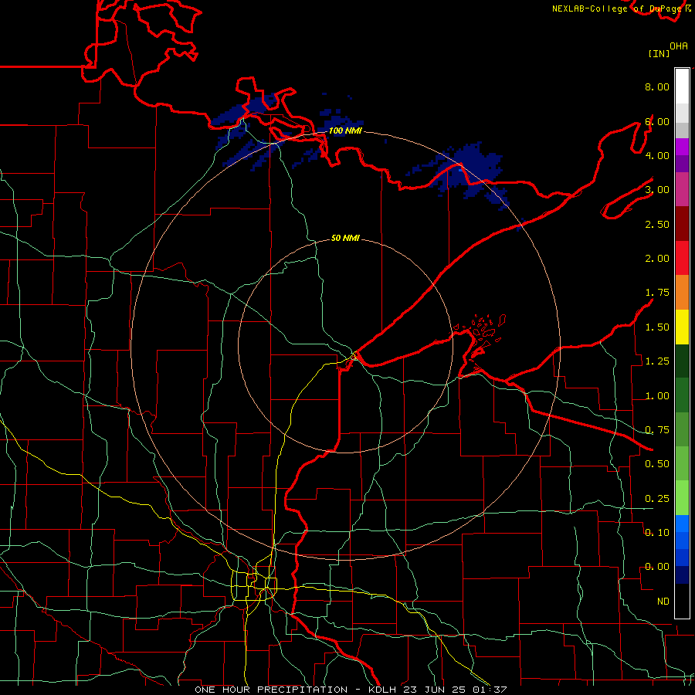
Task: Select the orange swatch near 1.75
Action: click(682, 293)
